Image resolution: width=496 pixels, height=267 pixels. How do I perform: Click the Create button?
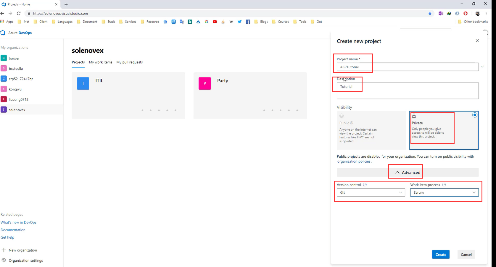click(441, 255)
